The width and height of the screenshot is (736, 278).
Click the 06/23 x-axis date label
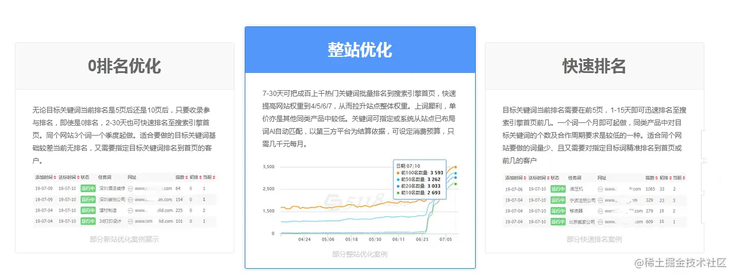(422, 241)
